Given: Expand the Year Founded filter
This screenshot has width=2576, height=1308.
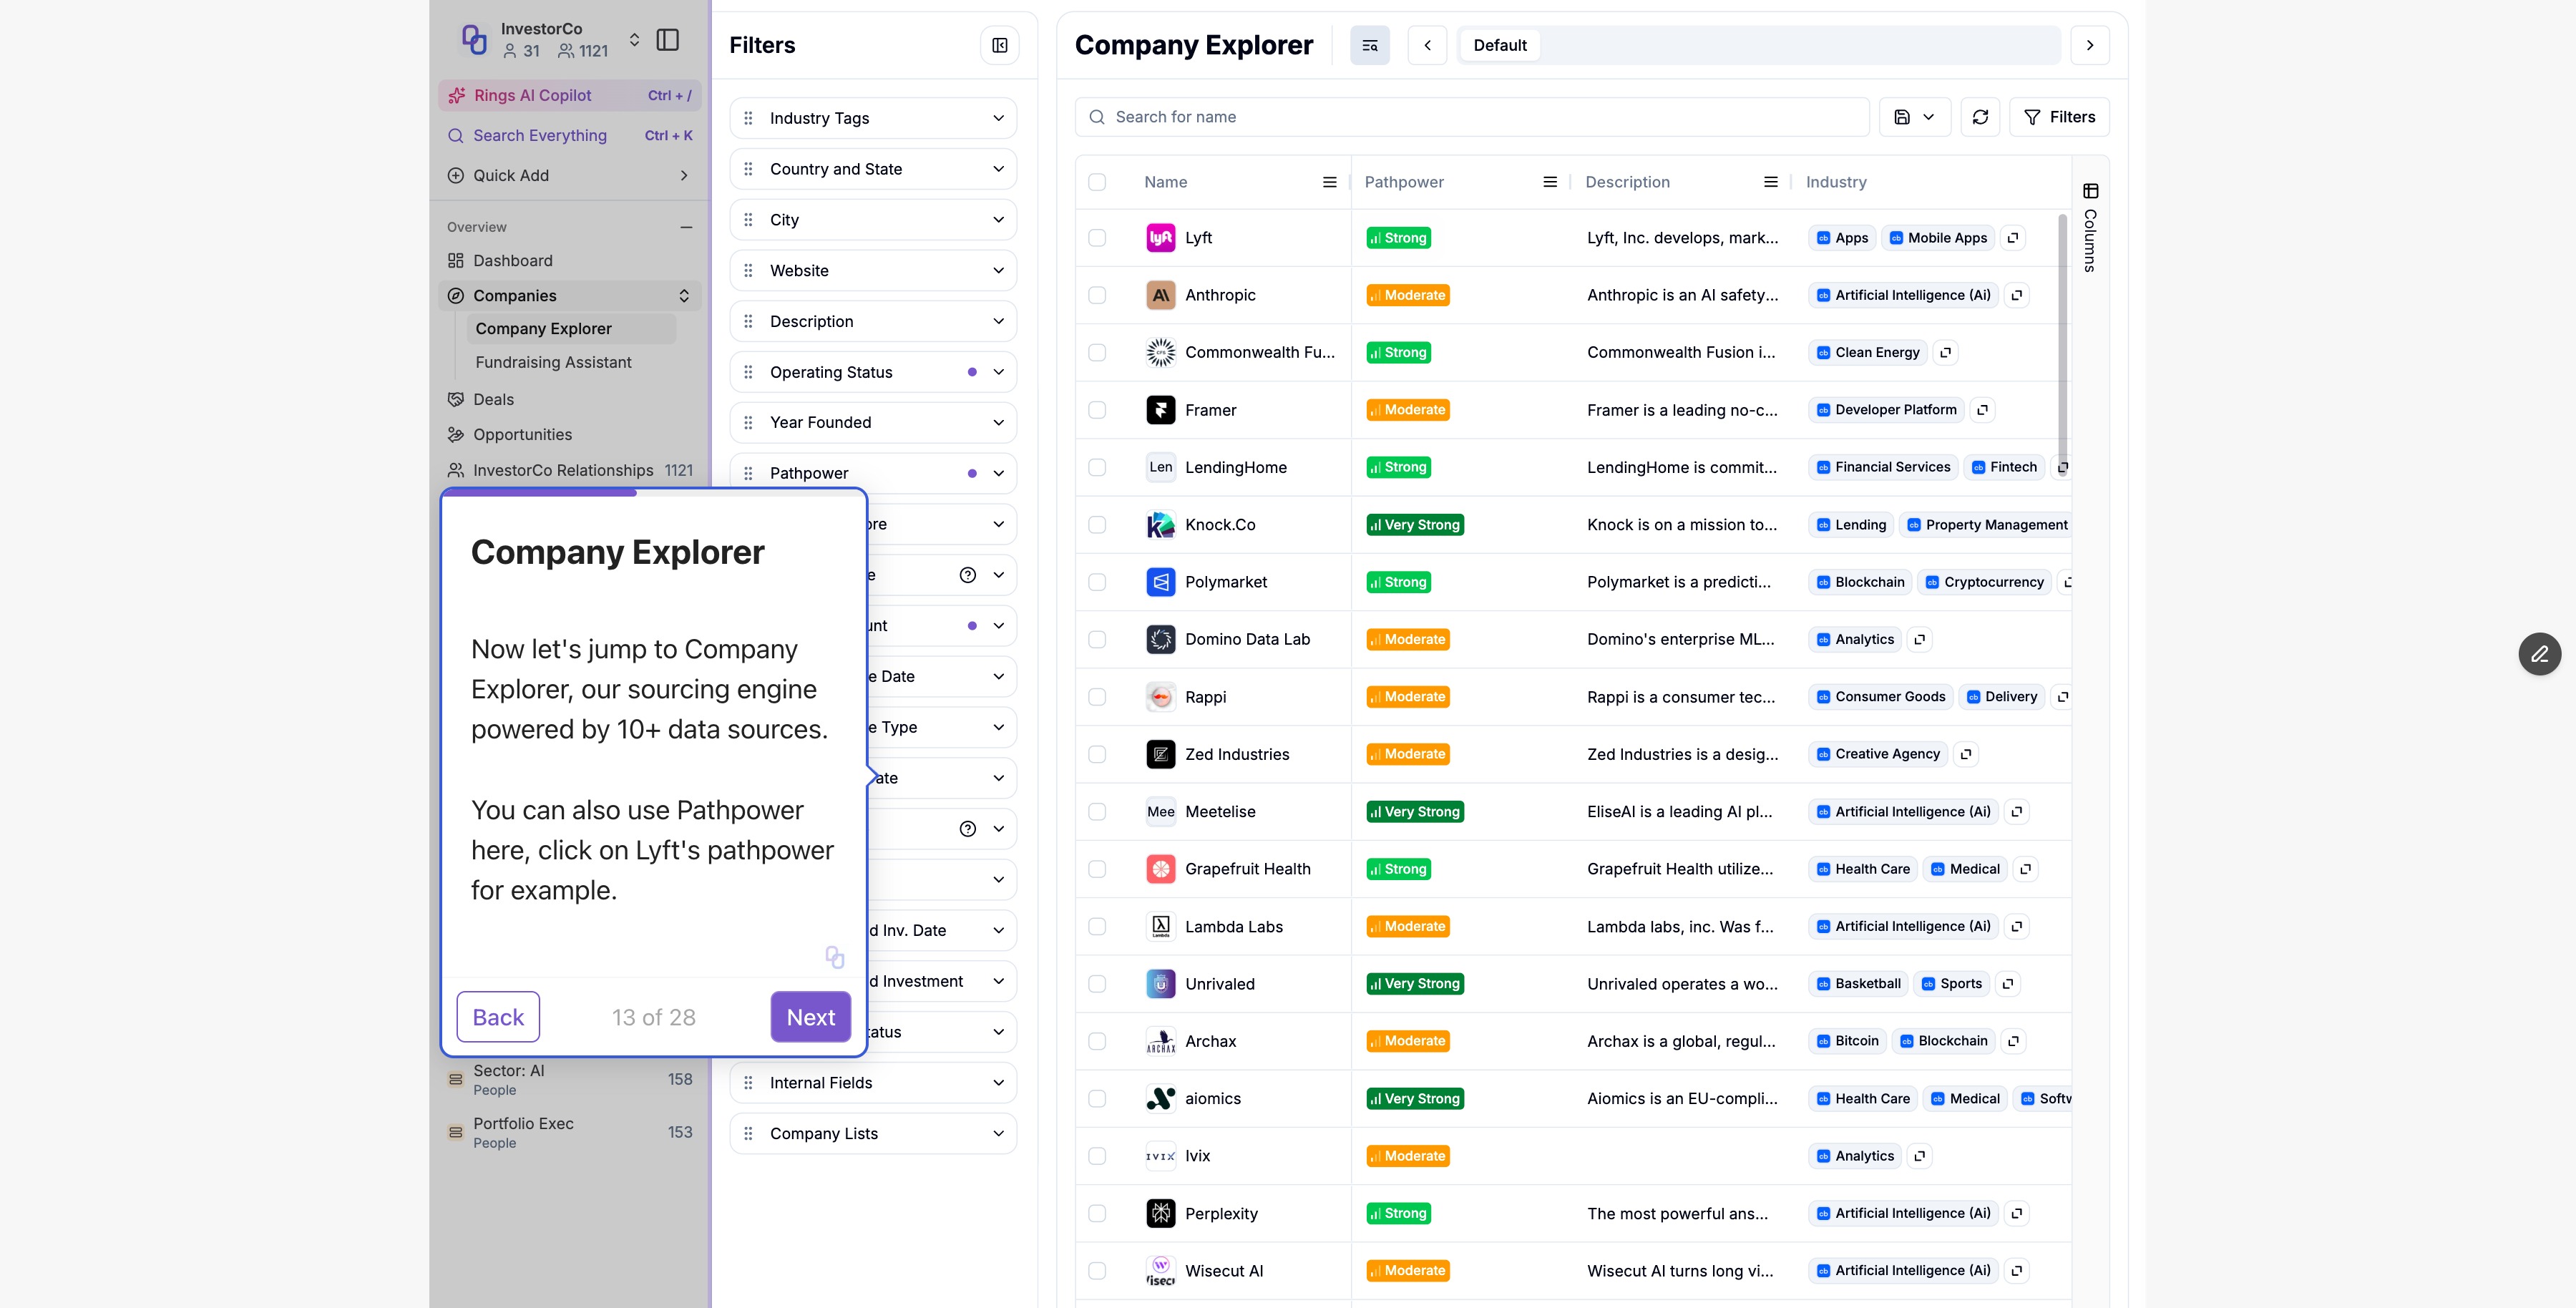Looking at the screenshot, I should [x=872, y=422].
